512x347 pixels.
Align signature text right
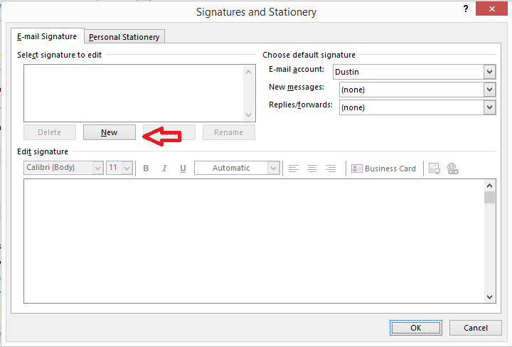coord(331,169)
